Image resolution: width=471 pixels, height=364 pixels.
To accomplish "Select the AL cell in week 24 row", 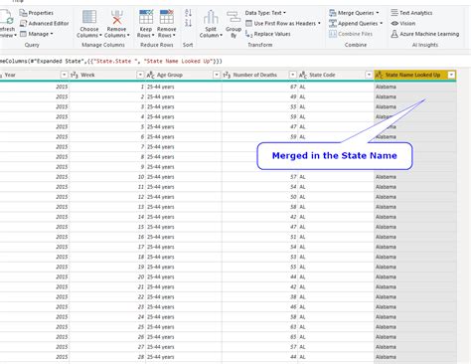I will 336,317.
